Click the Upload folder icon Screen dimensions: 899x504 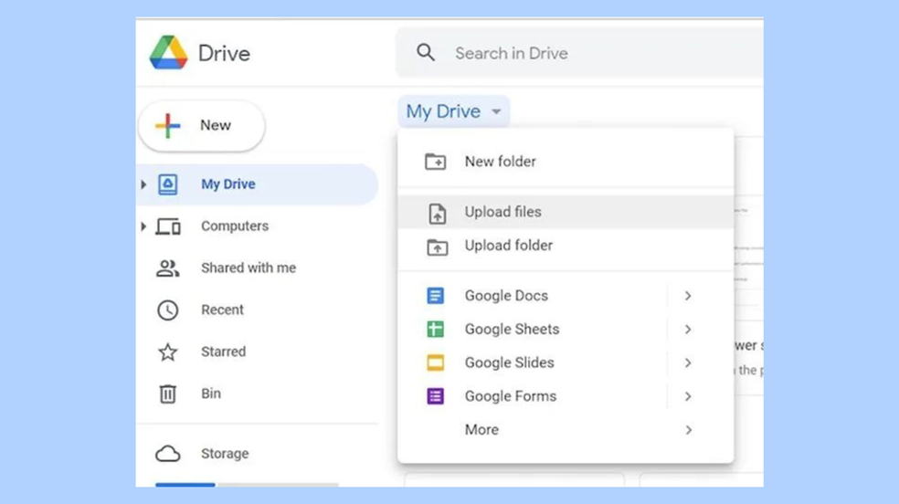click(437, 247)
